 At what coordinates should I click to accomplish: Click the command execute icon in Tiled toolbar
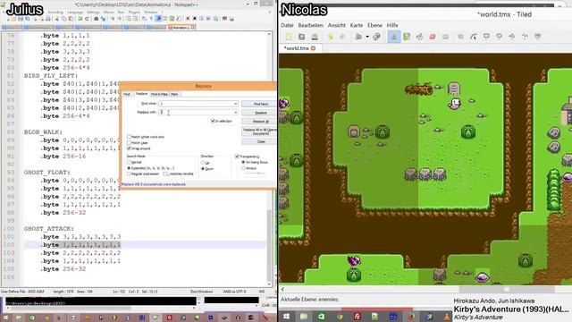[x=358, y=37]
